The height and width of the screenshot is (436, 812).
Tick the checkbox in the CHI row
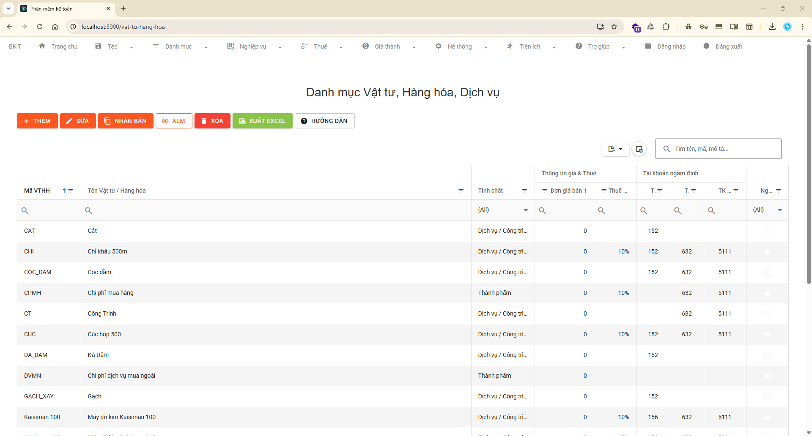tap(767, 252)
